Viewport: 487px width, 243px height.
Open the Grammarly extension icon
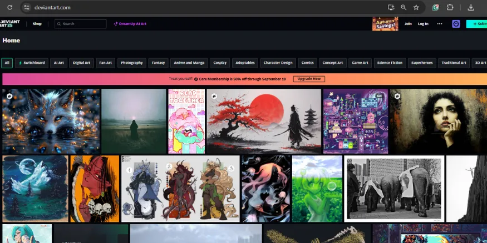436,7
